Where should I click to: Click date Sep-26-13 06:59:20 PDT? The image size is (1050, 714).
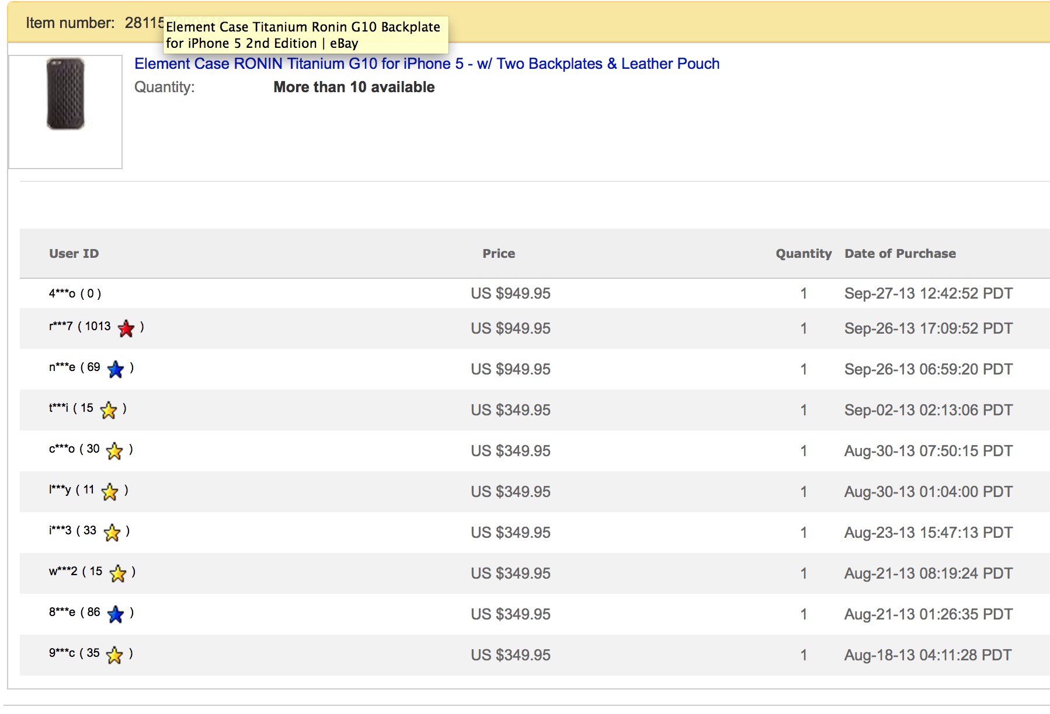coord(929,369)
